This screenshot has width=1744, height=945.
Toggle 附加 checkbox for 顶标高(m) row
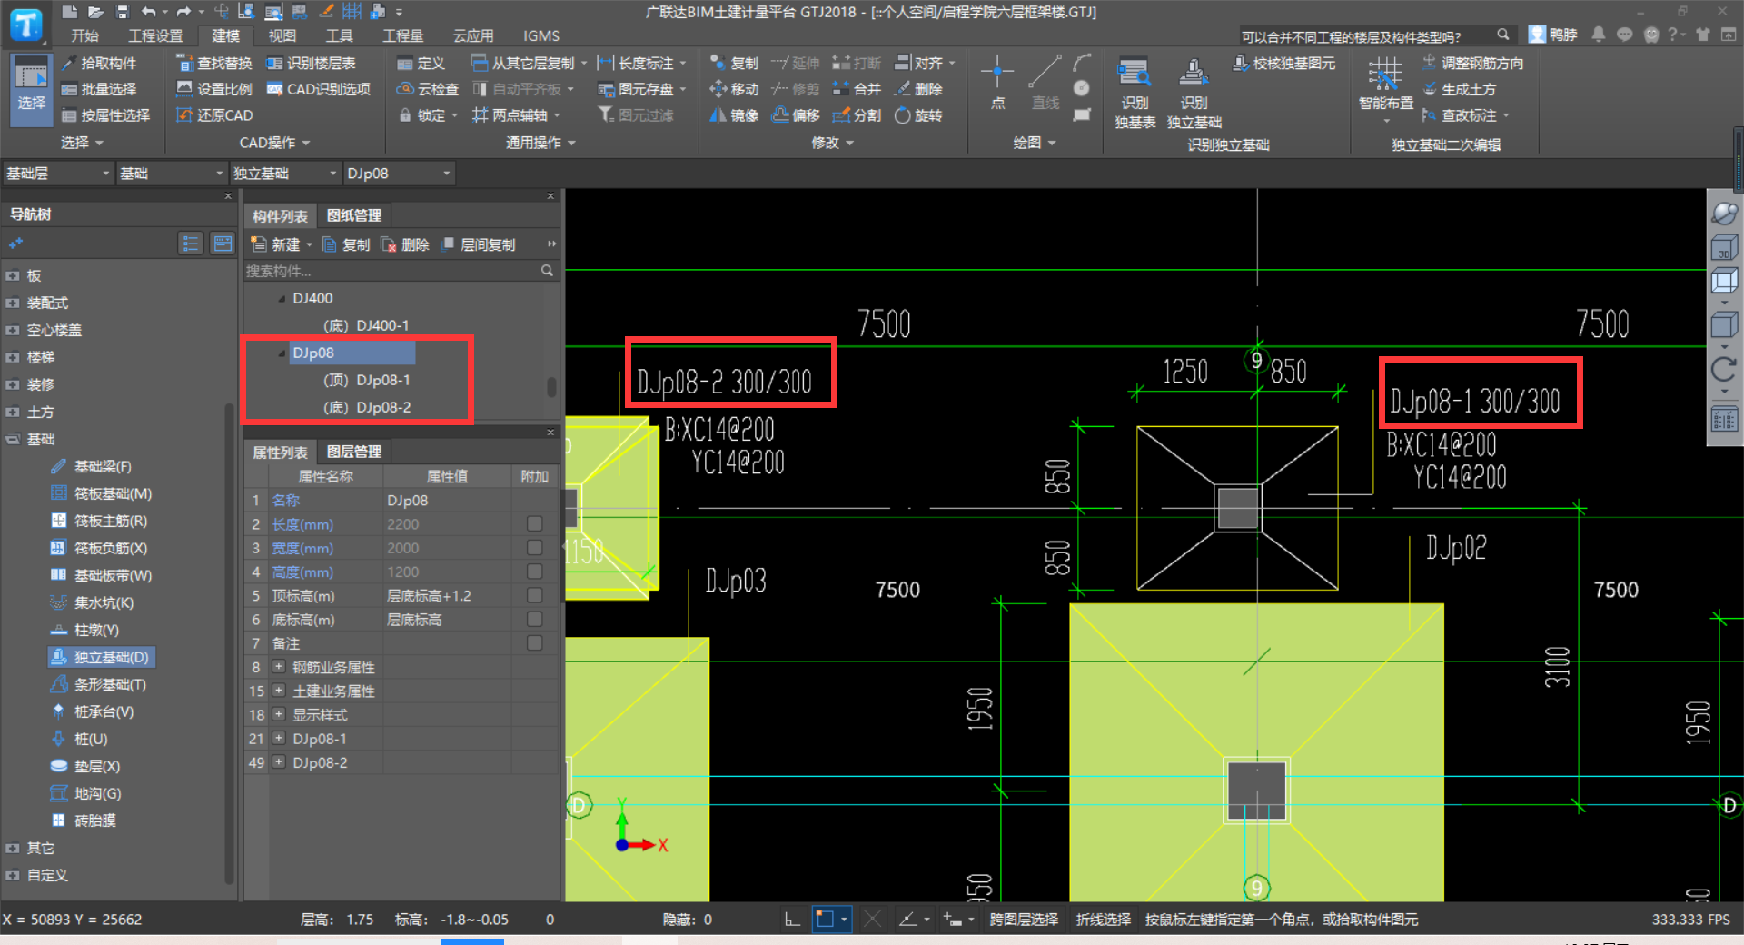(x=534, y=595)
